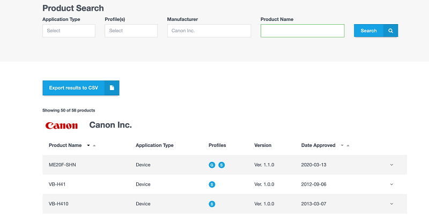Viewport: 429px width, 215px height.
Task: Click the Manufacturer field showing Canon Inc.
Action: 209,31
